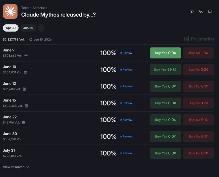Click the $505,662 Vol. value
Image resolution: width=219 pixels, height=177 pixels.
13,56
